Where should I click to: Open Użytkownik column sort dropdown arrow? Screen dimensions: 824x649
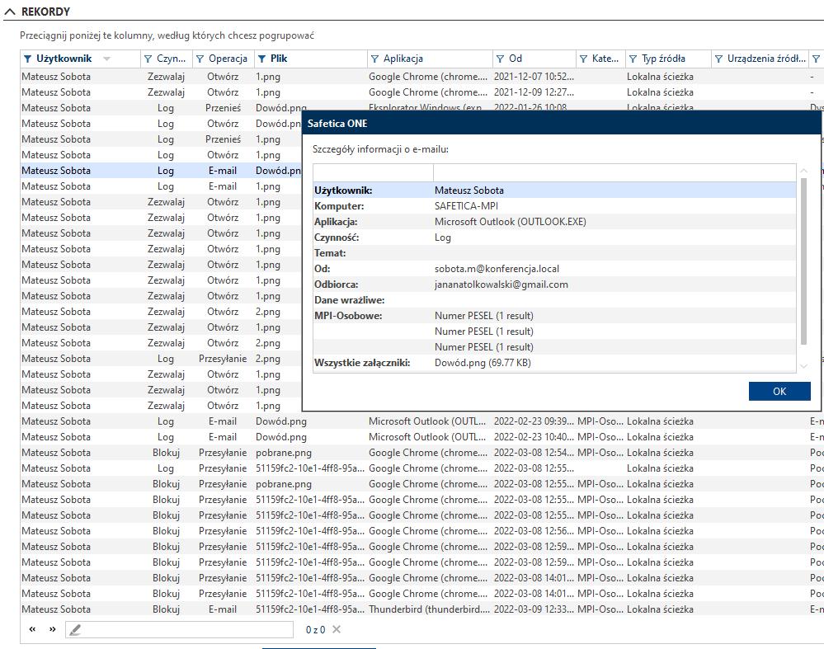107,59
